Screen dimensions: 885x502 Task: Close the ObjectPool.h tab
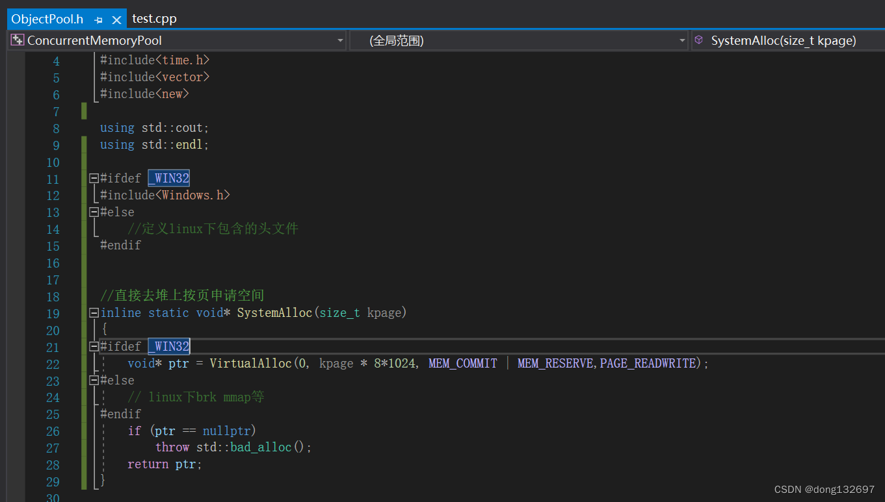coord(116,20)
